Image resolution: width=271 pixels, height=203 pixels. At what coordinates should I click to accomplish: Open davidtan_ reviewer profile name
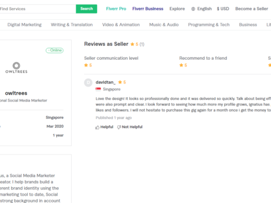tap(106, 82)
